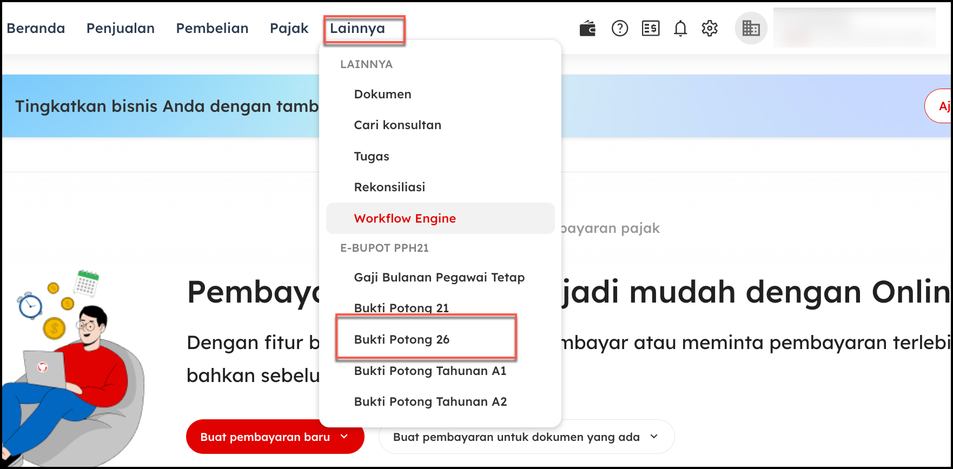The image size is (953, 469).
Task: Choose Cari konsultan menu entry
Action: (x=398, y=125)
